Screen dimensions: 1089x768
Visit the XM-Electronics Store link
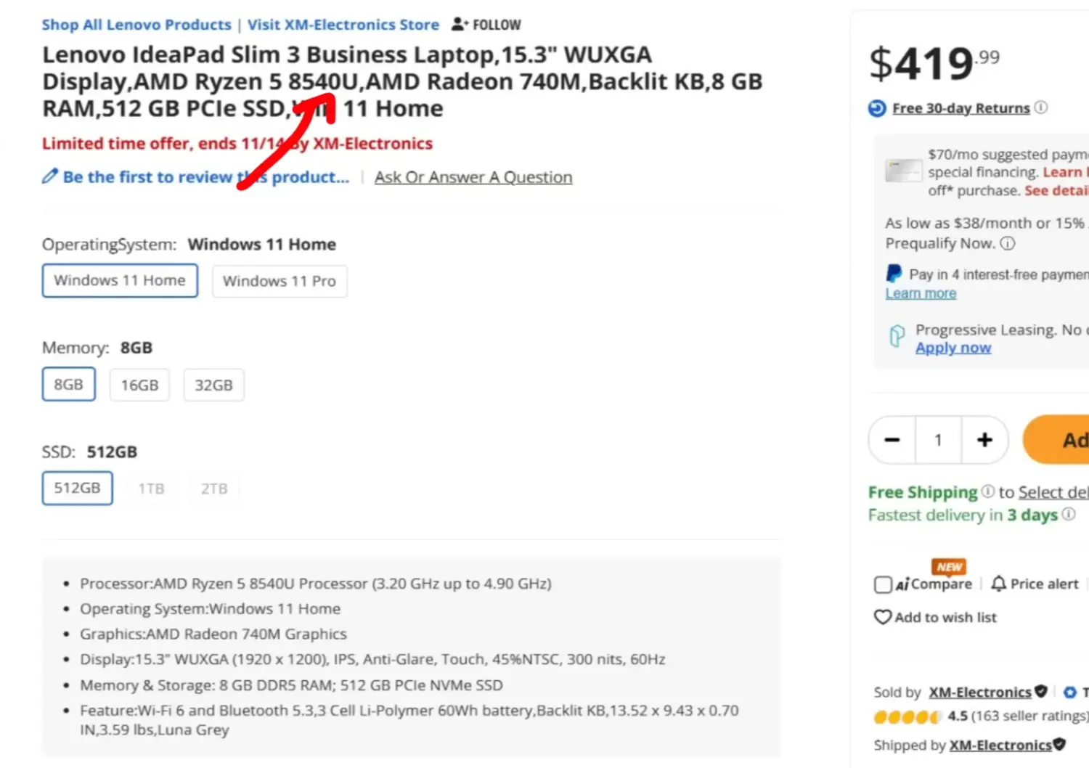pyautogui.click(x=343, y=25)
